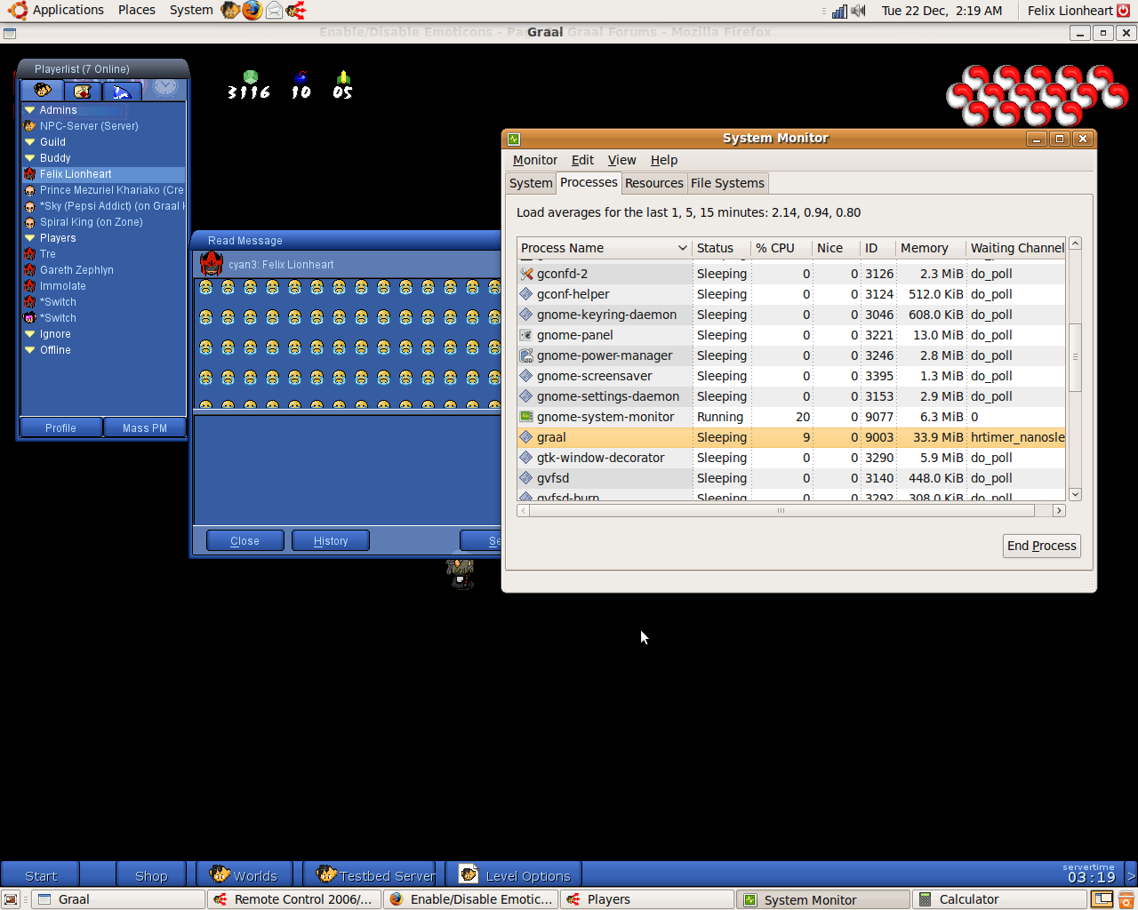Open the players tab icon in Playerlist
The image size is (1138, 910).
coord(42,91)
